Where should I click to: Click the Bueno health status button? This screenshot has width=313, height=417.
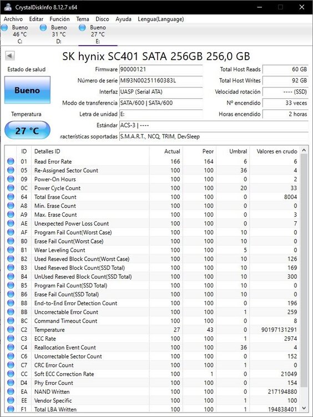pos(27,90)
